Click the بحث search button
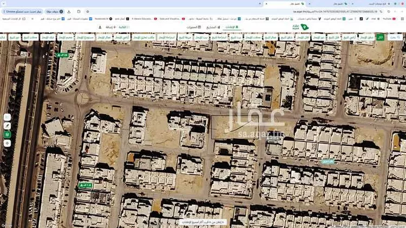 (395, 37)
